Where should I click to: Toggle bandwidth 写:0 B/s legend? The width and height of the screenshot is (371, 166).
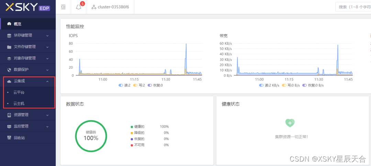pyautogui.click(x=291, y=85)
